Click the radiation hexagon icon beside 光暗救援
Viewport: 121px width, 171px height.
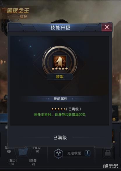(59, 153)
